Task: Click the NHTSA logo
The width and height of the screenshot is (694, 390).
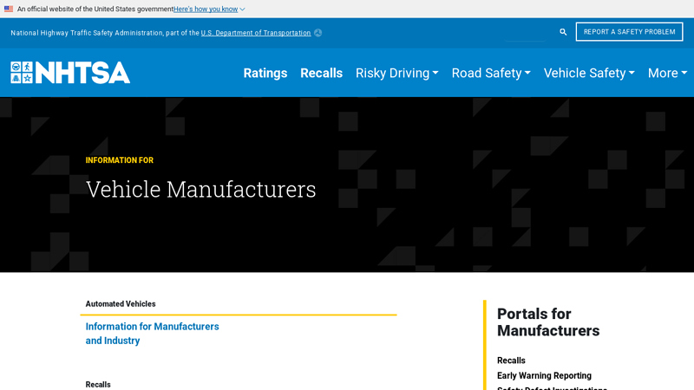Action: pos(70,73)
